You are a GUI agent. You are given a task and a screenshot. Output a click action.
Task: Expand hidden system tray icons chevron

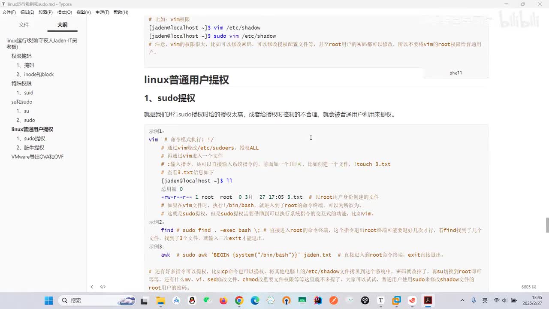pos(462,300)
